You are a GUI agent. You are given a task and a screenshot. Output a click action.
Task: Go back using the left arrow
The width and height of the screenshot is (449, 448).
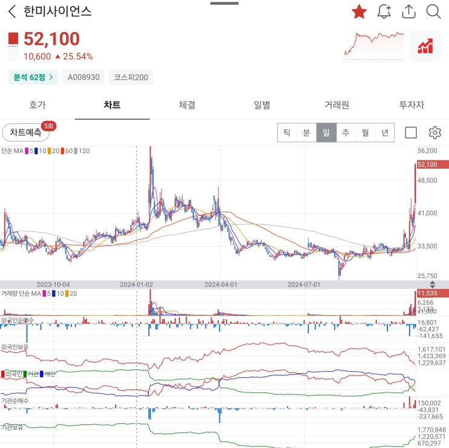point(12,11)
